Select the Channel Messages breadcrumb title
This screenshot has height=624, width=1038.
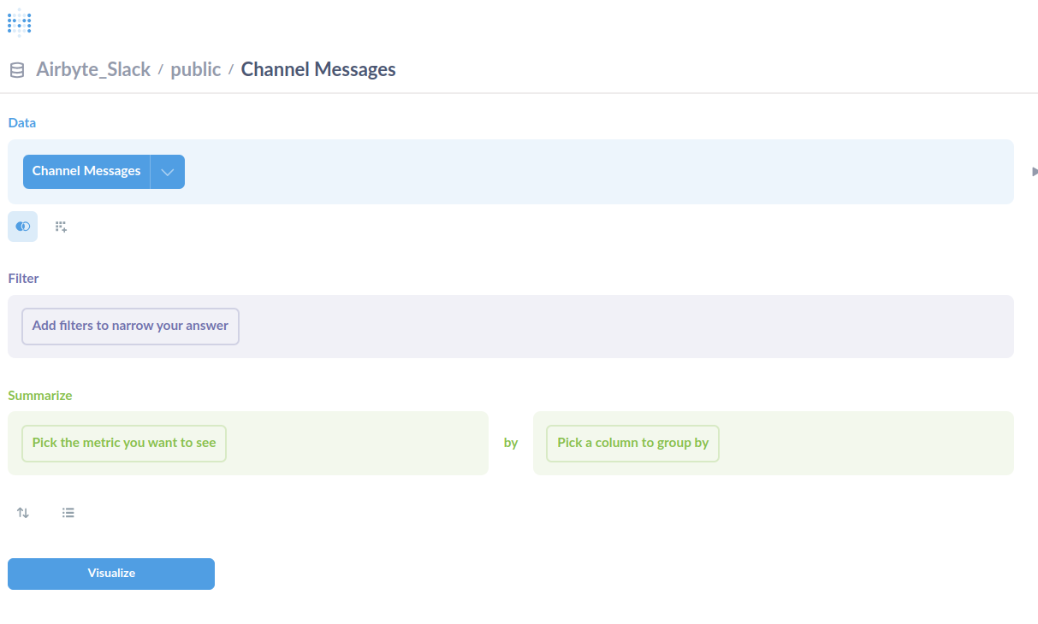[318, 69]
